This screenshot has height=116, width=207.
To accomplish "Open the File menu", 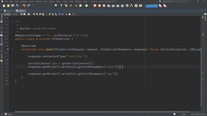I will point(6,1).
